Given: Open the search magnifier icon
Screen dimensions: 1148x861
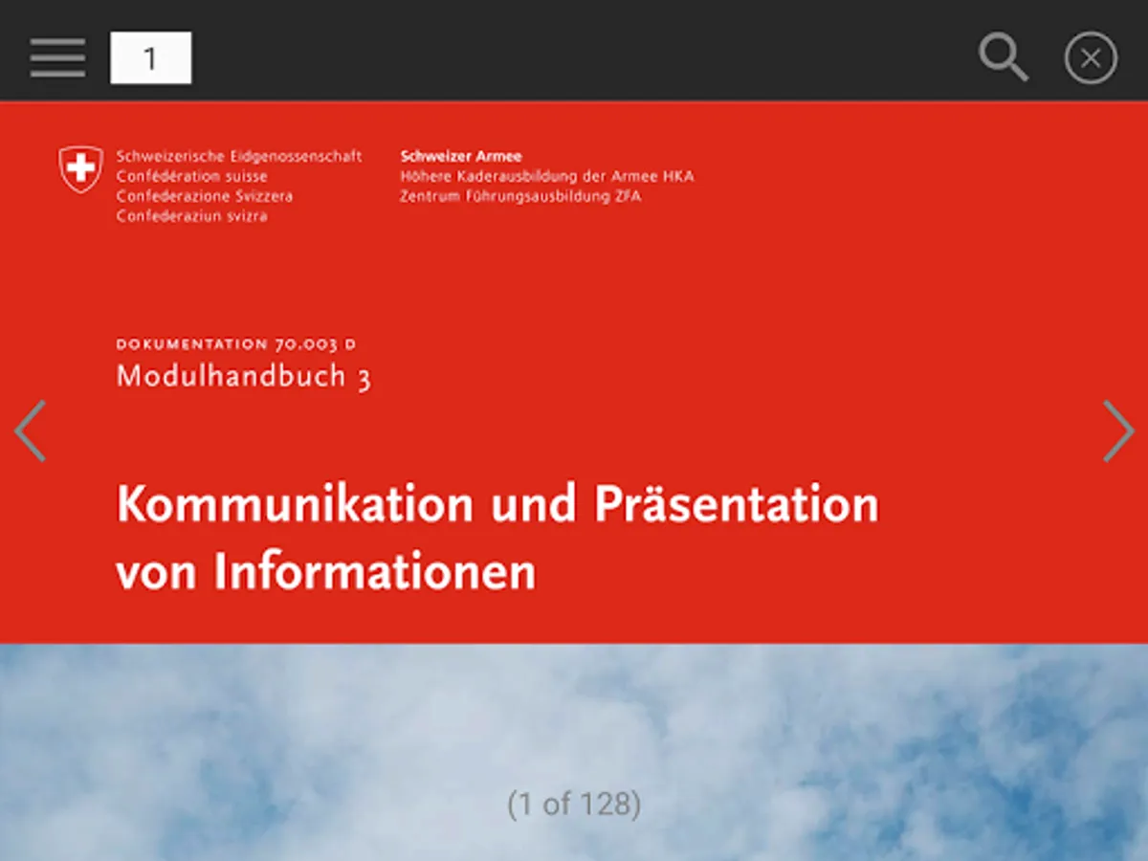Looking at the screenshot, I should click(x=1004, y=57).
